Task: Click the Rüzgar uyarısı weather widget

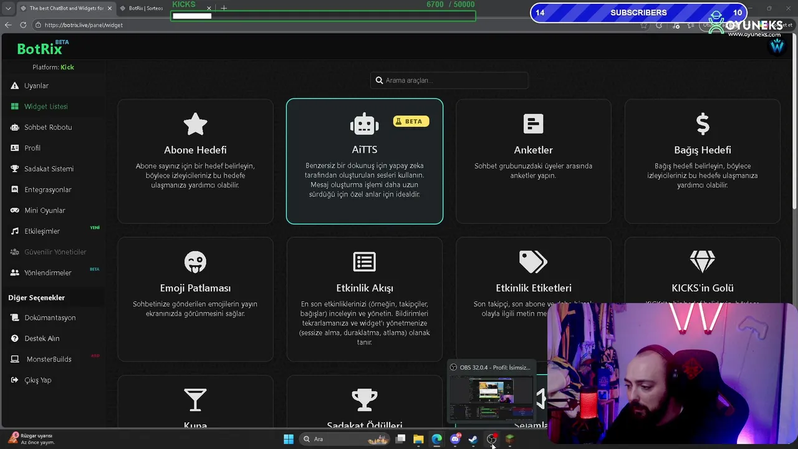Action: tap(32, 439)
